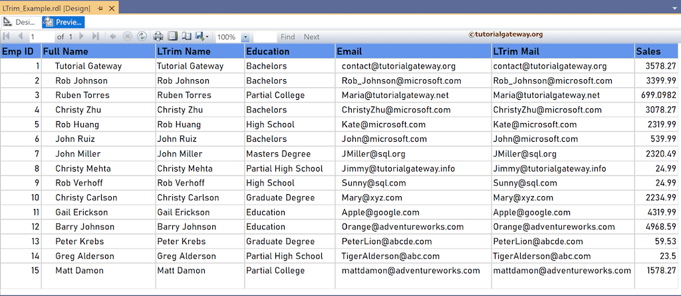Go to the previous report page
Viewport: 681px width, 296px height.
click(x=20, y=37)
